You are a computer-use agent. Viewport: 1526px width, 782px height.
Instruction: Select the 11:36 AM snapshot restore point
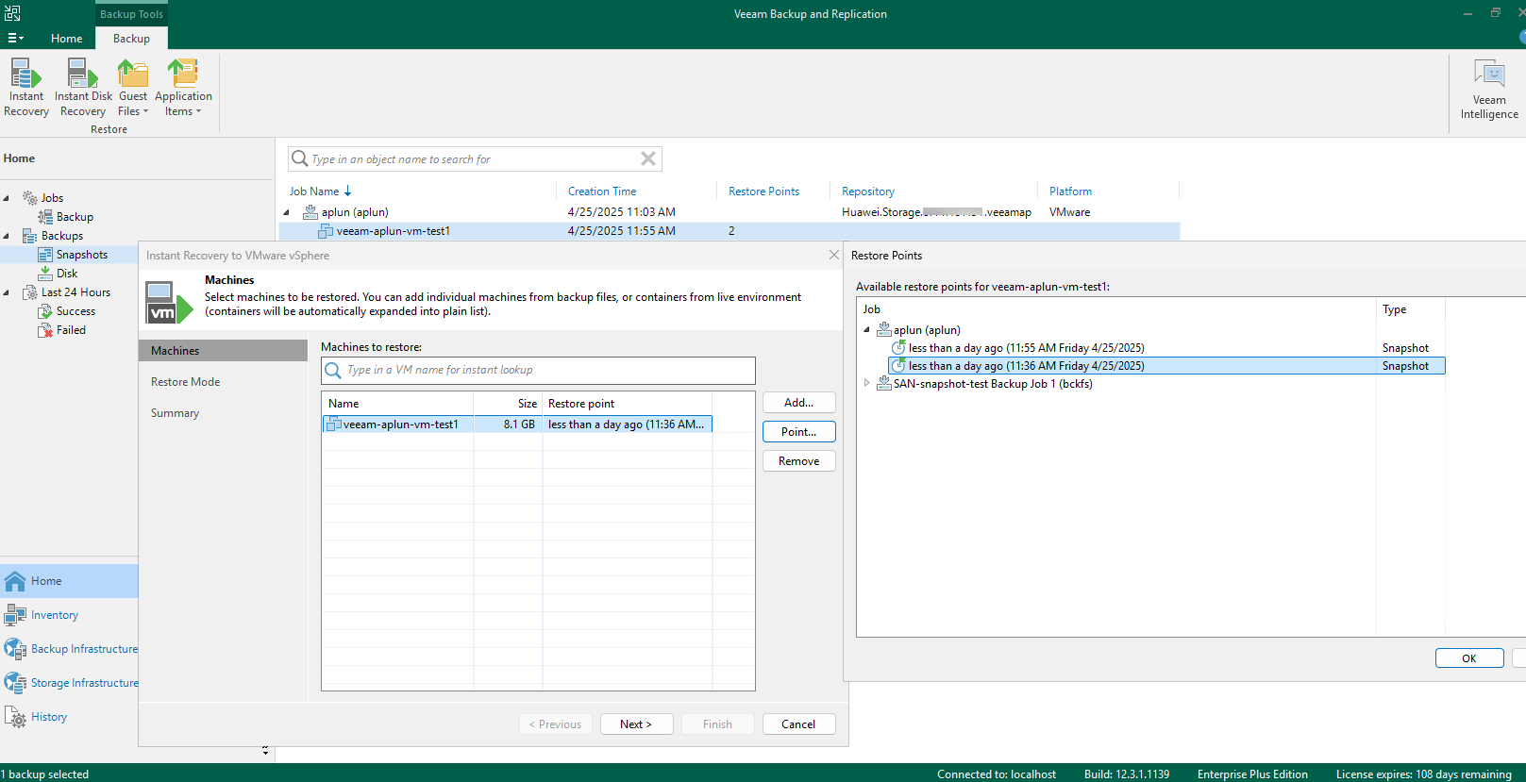[1166, 366]
